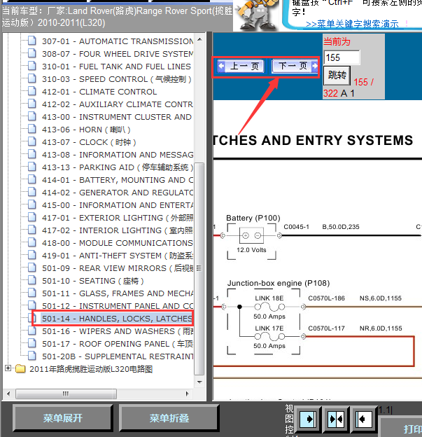Click the 菜单展开 expand menu button

pos(63,418)
